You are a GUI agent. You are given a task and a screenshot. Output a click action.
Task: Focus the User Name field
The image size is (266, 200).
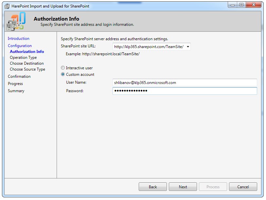click(x=185, y=83)
